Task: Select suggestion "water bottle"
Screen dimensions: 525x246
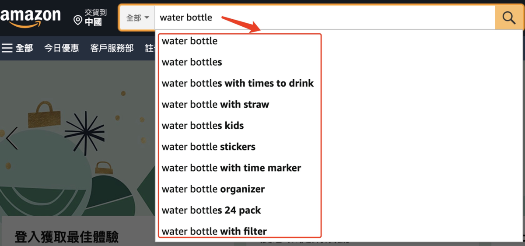Action: tap(189, 41)
